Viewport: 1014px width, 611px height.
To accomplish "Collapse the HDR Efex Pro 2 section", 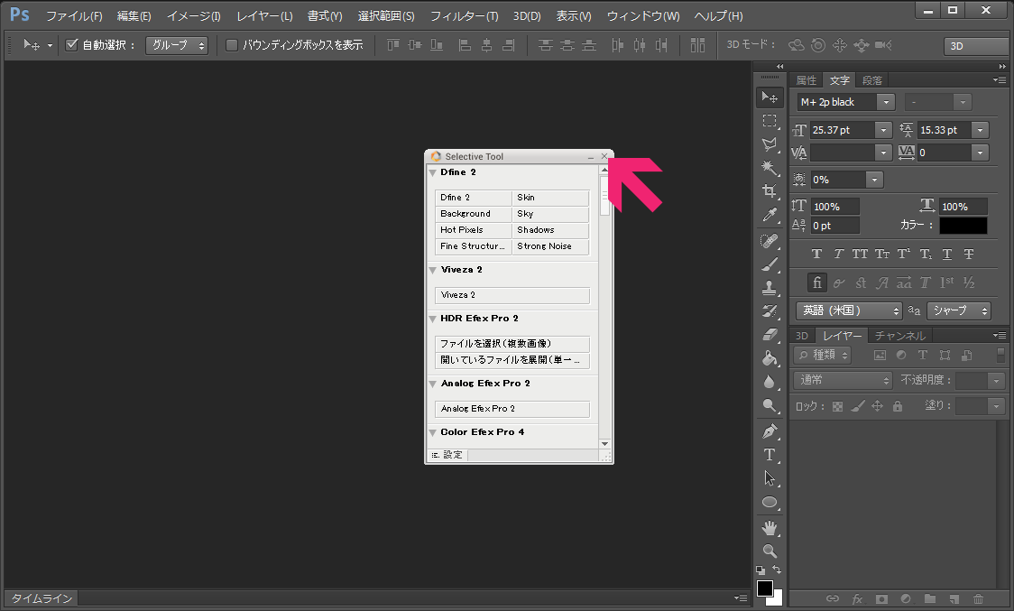I will pyautogui.click(x=433, y=319).
